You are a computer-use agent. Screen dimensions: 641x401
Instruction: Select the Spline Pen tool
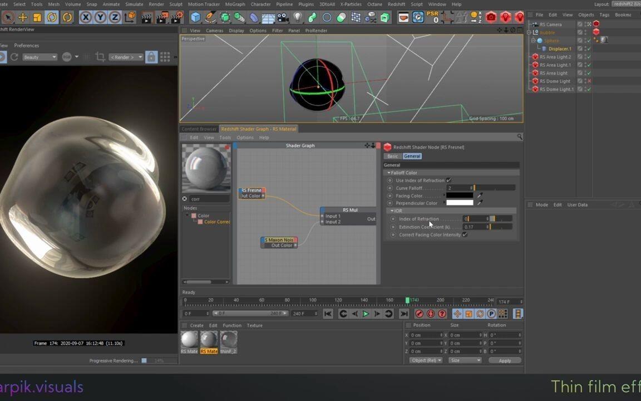tap(210, 18)
